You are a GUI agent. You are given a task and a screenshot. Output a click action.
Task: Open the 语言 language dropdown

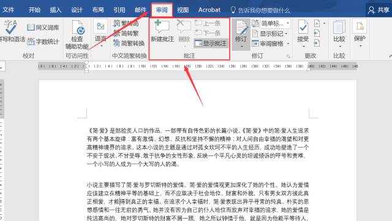tap(100, 34)
